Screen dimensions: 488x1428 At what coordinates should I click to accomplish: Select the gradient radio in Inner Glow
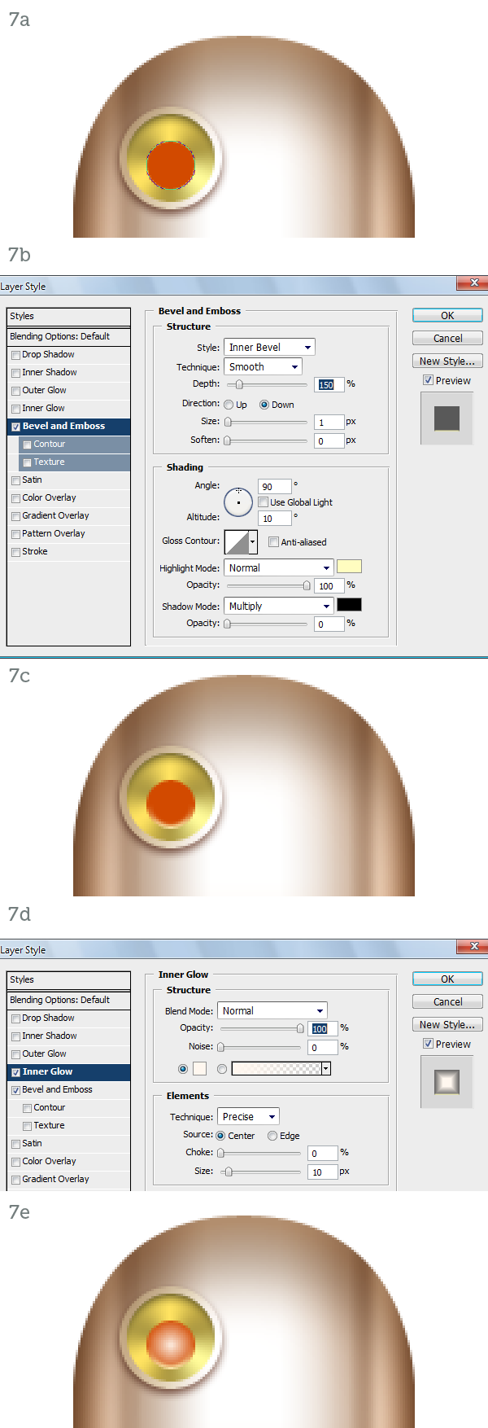point(222,1069)
